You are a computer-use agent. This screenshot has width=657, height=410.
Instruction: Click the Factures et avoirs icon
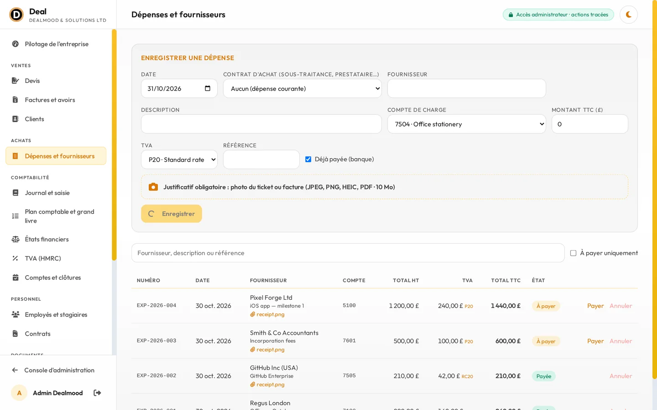point(16,100)
